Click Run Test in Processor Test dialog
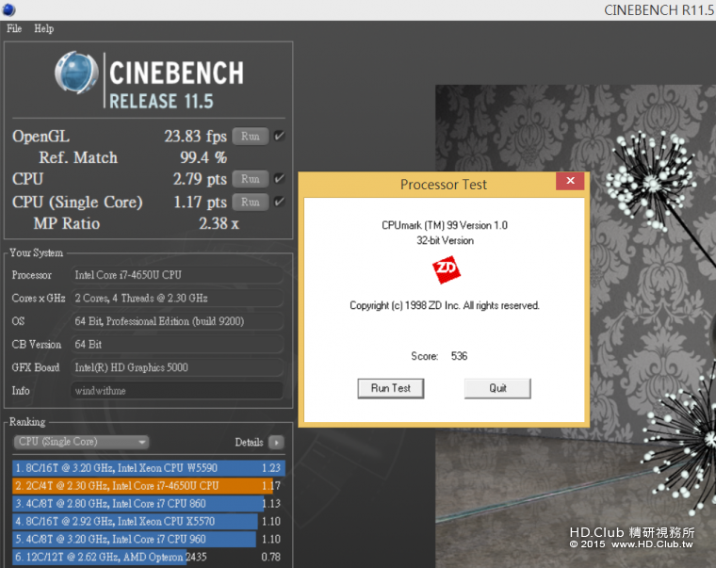The image size is (716, 568). tap(390, 388)
